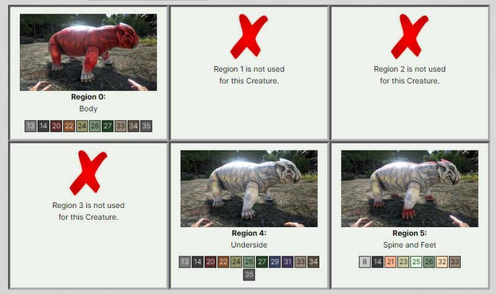Click the red X in the Region 3 cell

pos(88,173)
